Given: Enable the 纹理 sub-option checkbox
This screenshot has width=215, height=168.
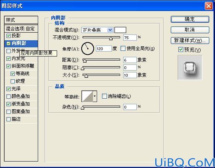Looking at the screenshot, I should tap(12, 81).
